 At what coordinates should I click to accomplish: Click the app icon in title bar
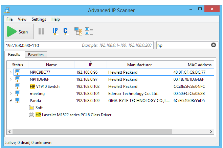[7, 10]
